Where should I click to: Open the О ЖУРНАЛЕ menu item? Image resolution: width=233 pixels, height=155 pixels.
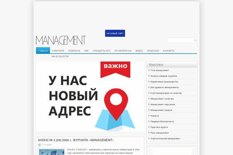pos(58,51)
